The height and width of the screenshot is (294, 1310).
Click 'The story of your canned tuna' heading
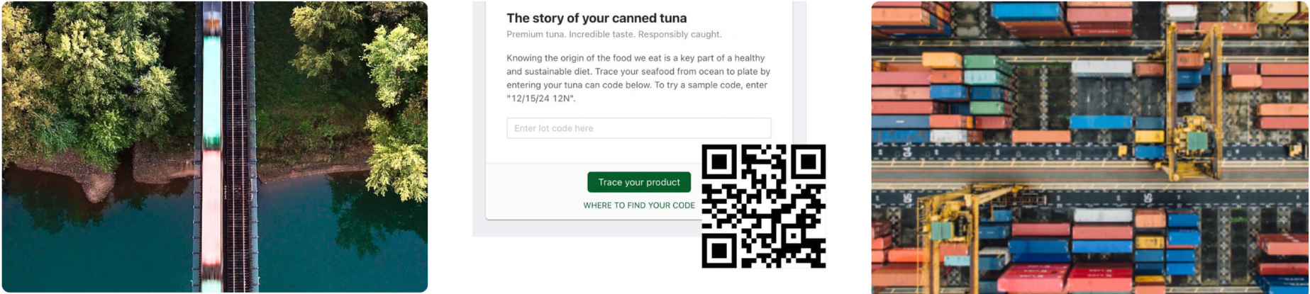(x=596, y=18)
